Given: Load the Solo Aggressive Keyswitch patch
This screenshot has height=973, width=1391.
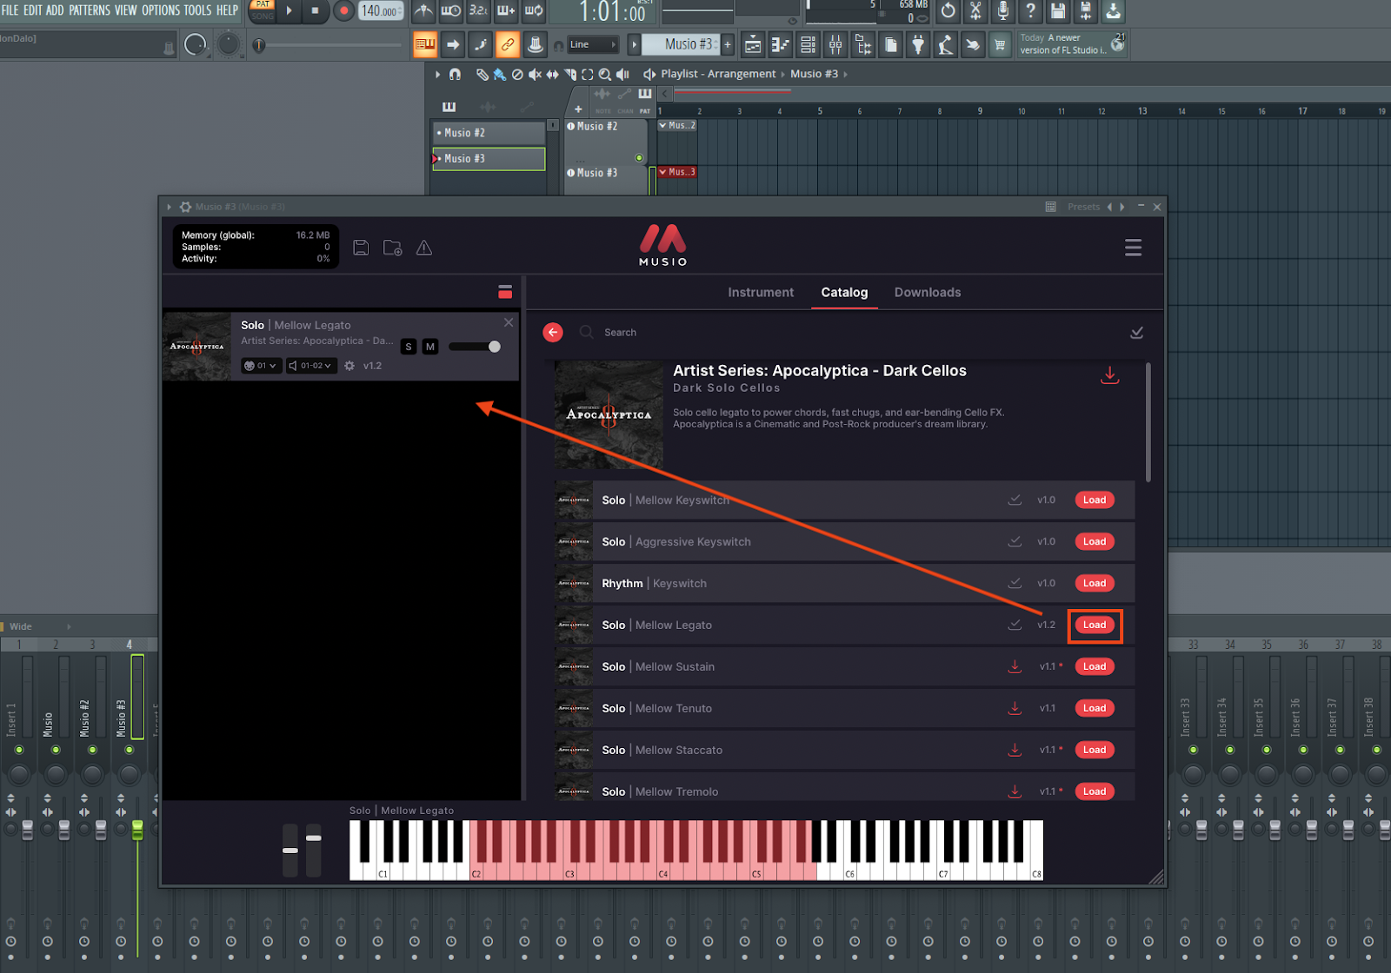Looking at the screenshot, I should (1095, 542).
